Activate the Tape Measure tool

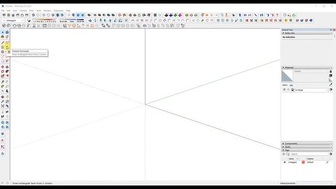[x=3, y=82]
